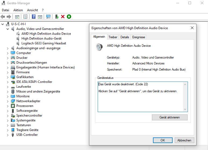Click the Abbrechen button
Screen dimensions: 208x150
click(x=184, y=140)
